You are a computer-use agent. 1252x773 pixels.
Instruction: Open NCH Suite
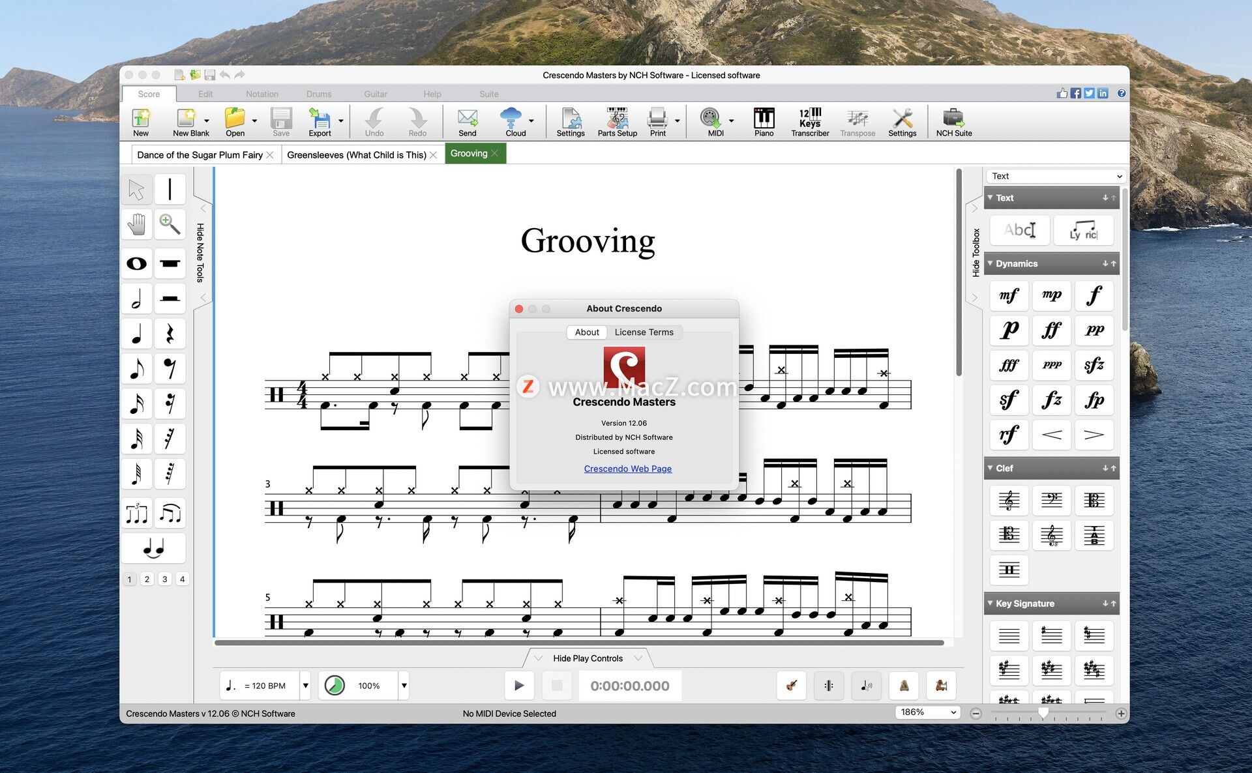954,122
